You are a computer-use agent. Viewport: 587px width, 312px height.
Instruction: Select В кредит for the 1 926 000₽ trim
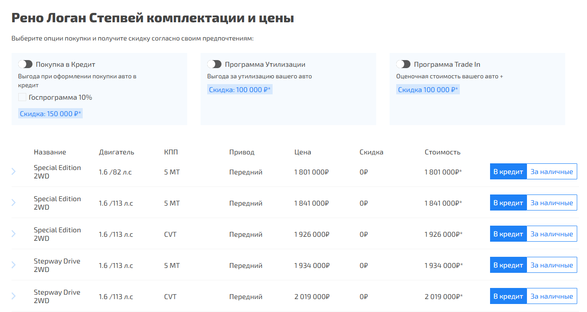tap(508, 234)
